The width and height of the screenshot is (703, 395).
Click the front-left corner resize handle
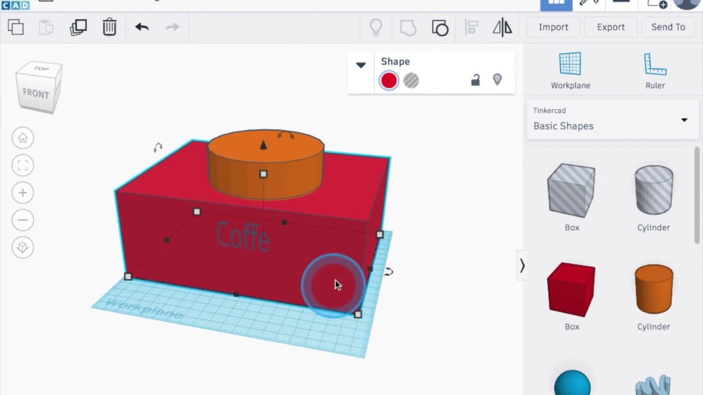point(128,277)
